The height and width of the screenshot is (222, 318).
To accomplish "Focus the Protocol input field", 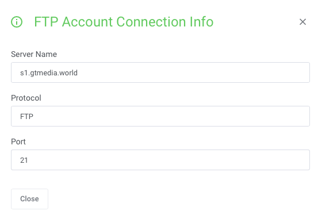I will pos(160,116).
